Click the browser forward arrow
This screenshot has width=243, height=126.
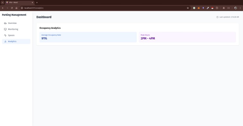7,8
